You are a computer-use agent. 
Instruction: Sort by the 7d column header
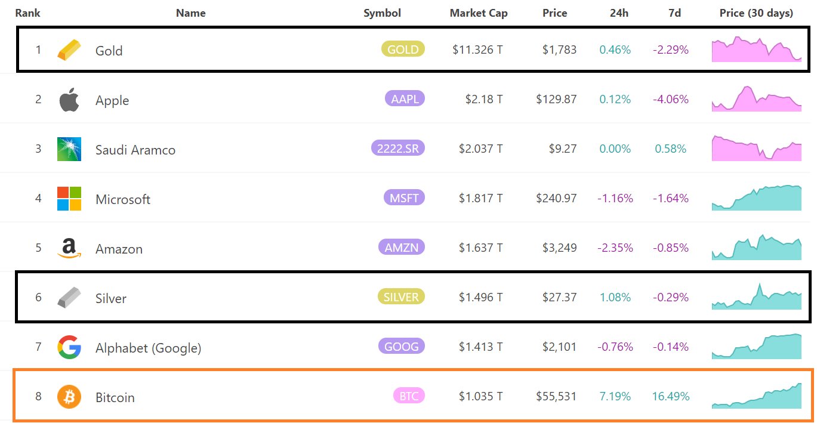[674, 13]
